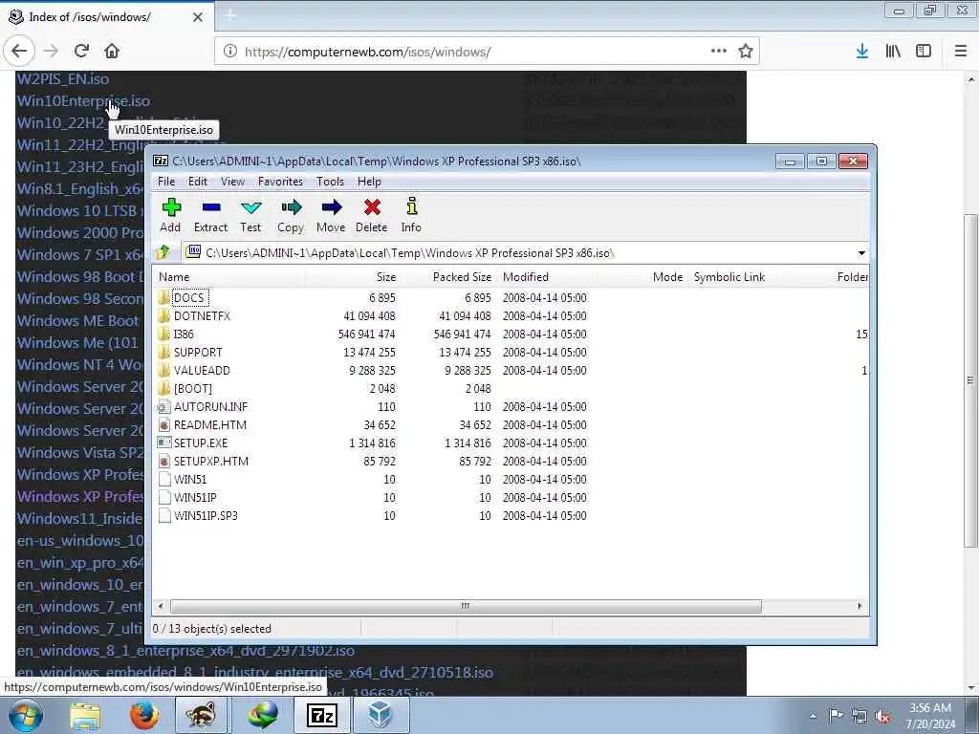Run Test on the archive
The image size is (979, 734).
[251, 216]
